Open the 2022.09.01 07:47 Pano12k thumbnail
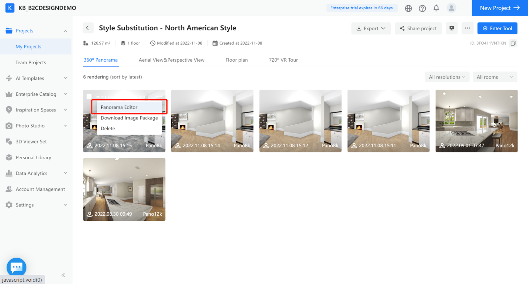 pyautogui.click(x=476, y=121)
